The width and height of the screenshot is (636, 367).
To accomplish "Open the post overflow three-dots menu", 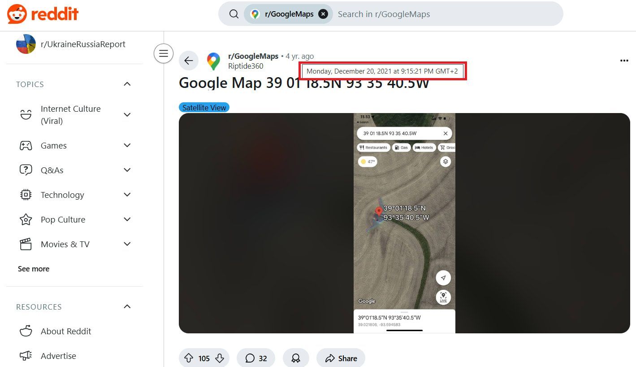I will pos(624,61).
